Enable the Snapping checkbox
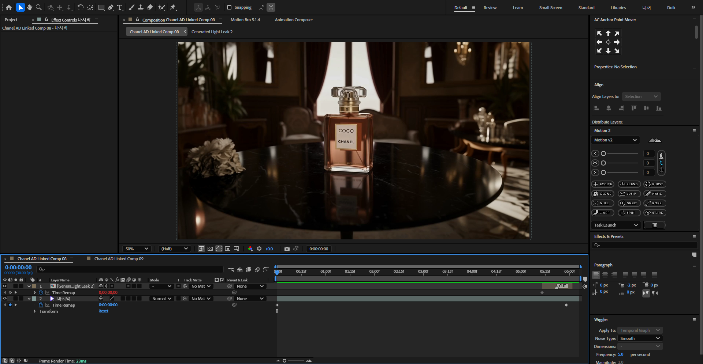Viewport: 703px width, 364px height. point(229,7)
